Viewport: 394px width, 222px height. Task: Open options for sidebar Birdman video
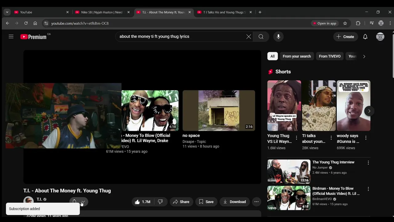pyautogui.click(x=368, y=189)
